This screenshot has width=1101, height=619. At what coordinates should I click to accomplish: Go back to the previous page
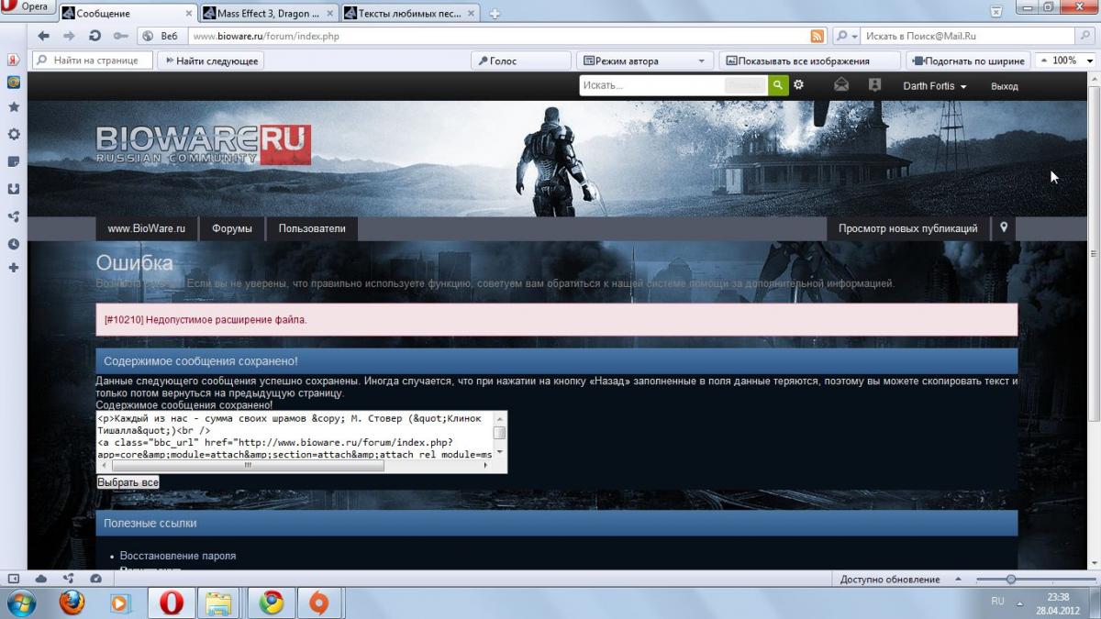(x=43, y=36)
